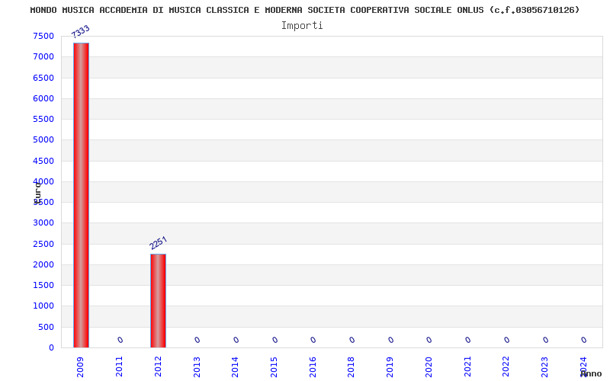Image resolution: width=610 pixels, height=381 pixels.
Task: Click the zero value above 2023
Action: (545, 340)
